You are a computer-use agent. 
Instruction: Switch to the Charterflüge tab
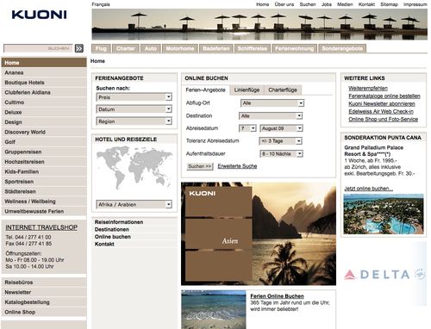click(283, 90)
